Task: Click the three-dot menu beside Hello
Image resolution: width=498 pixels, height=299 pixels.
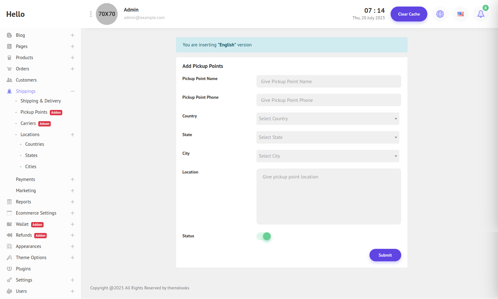Action: [91, 14]
